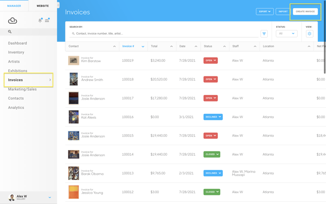Select staff Alex W, Marina Mussapi
Viewport: 326px width, 204px height.
(244, 173)
